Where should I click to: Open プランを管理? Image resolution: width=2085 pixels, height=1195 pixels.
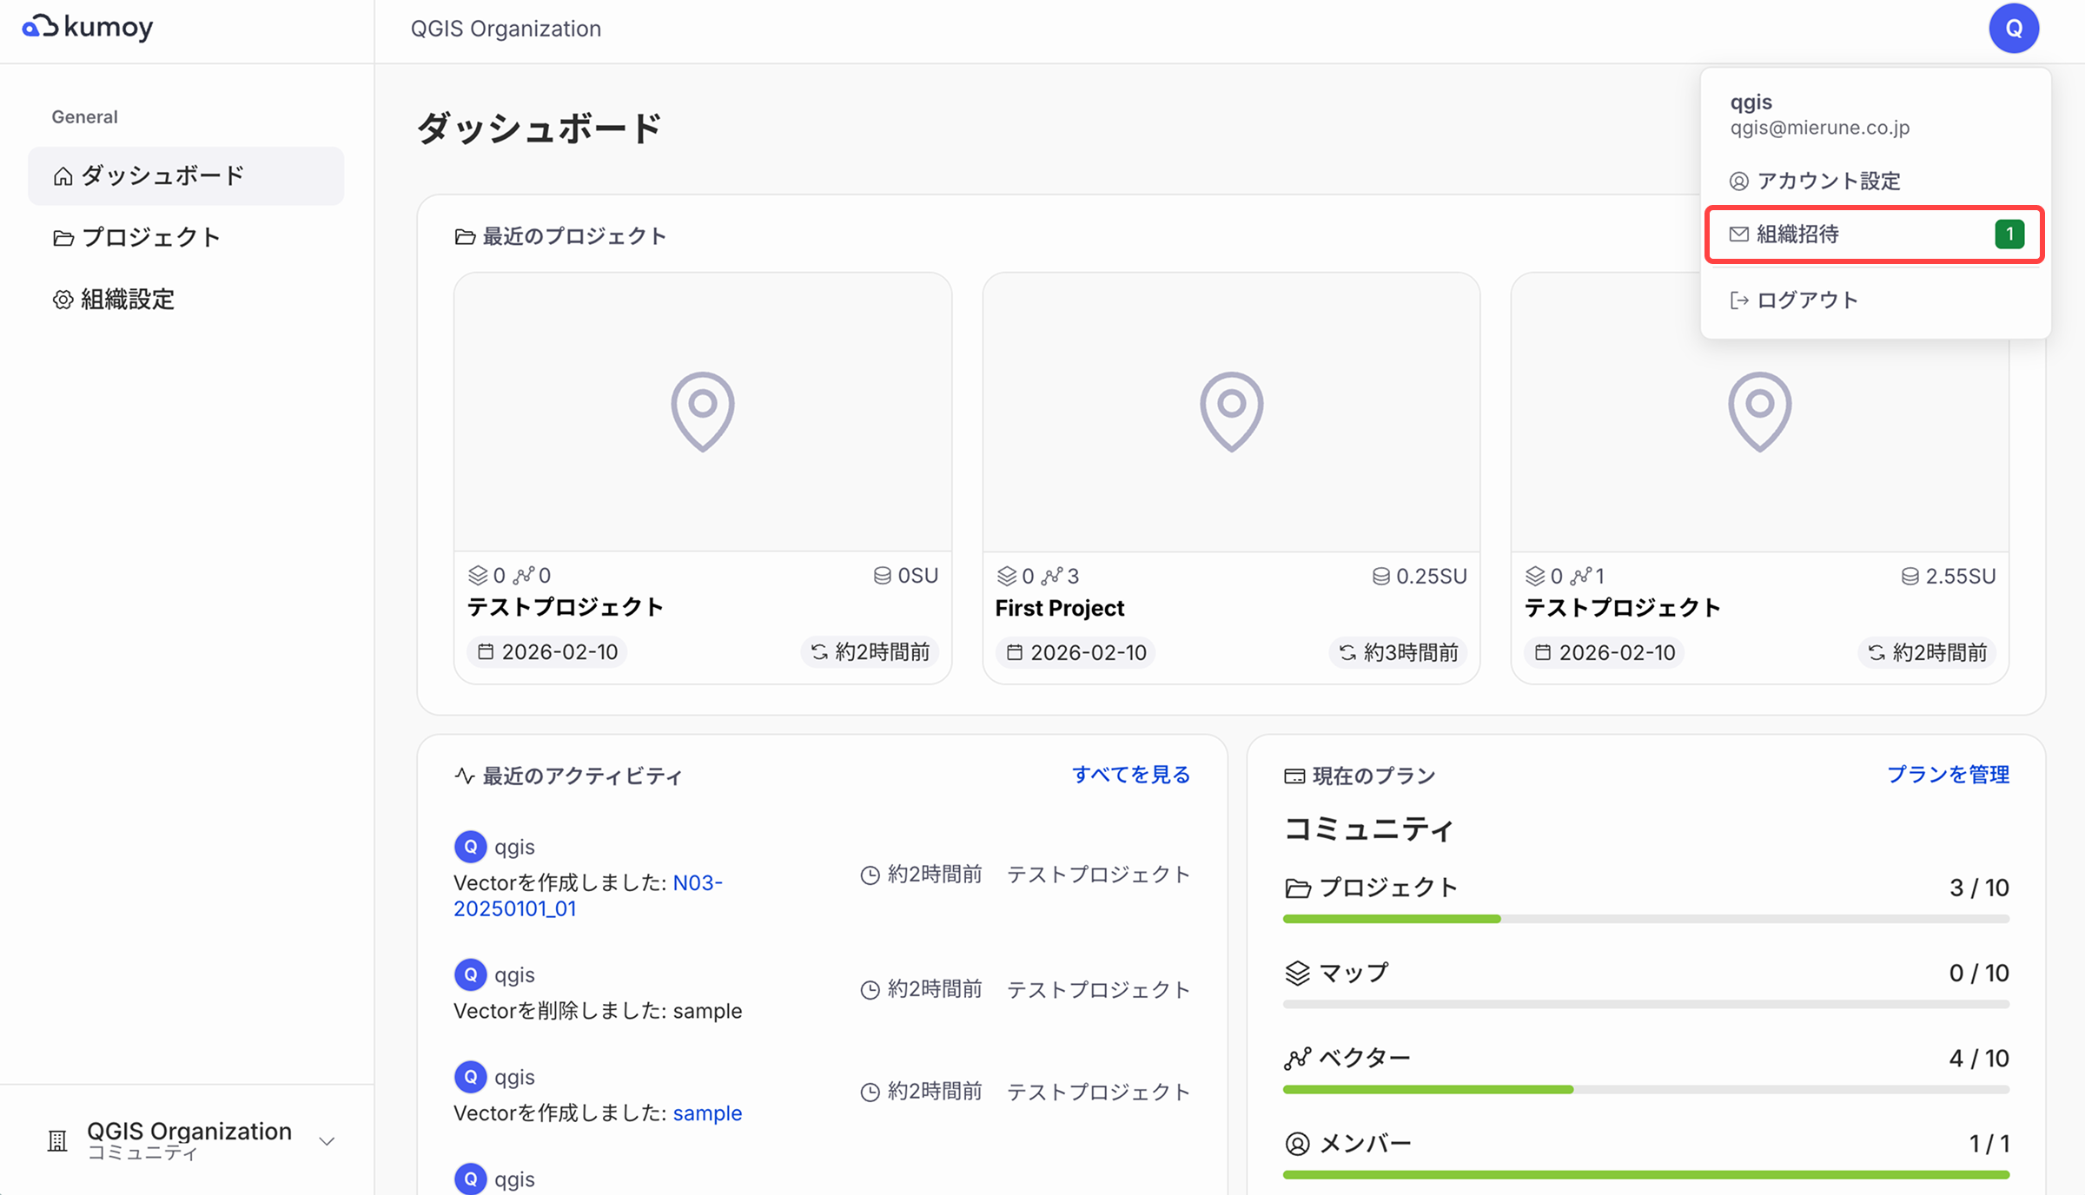1948,775
